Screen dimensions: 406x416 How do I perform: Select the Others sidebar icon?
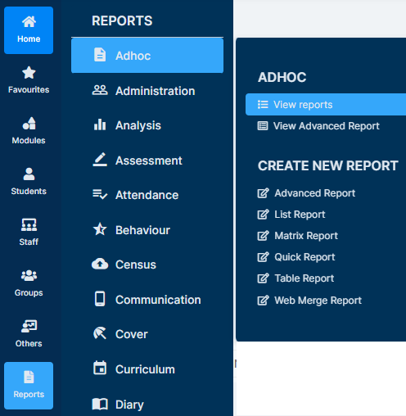(x=29, y=326)
